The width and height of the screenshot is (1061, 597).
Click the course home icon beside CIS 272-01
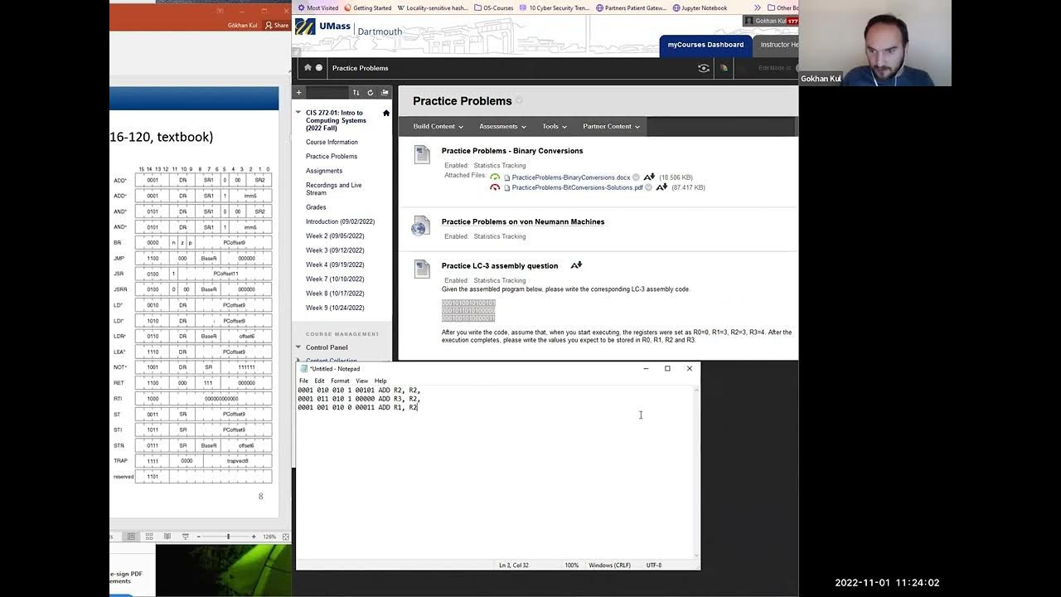tap(385, 113)
